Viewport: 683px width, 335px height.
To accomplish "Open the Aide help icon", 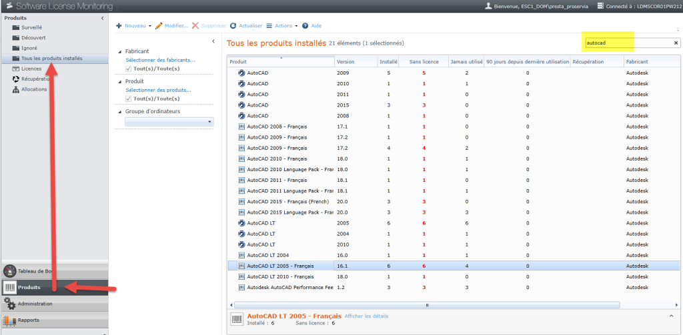I will pyautogui.click(x=305, y=26).
